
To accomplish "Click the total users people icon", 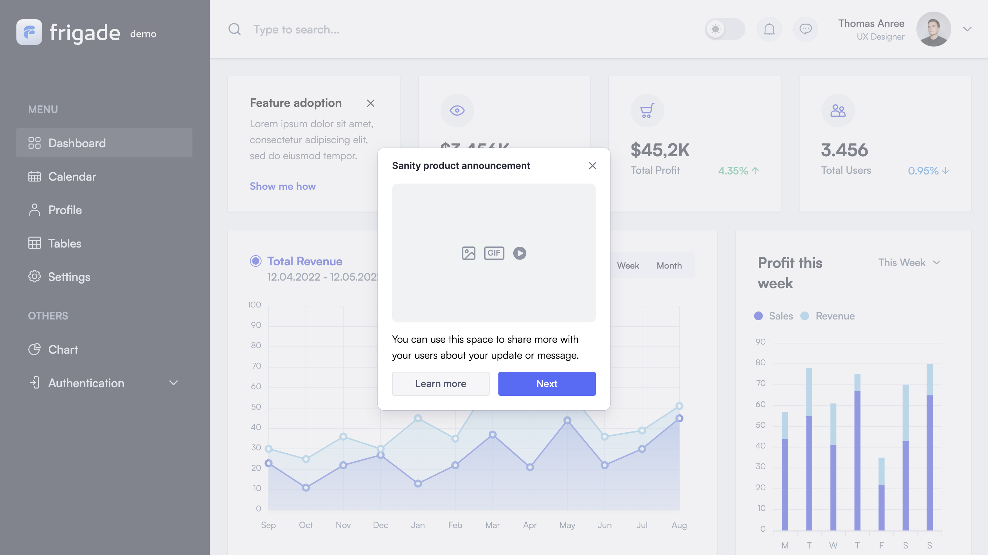I will pos(838,110).
